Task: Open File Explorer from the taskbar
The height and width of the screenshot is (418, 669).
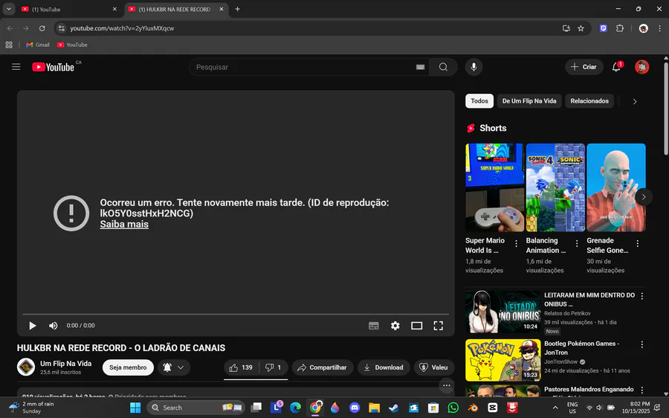Action: point(374,408)
